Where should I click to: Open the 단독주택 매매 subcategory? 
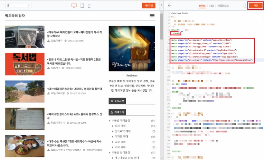tap(123, 131)
